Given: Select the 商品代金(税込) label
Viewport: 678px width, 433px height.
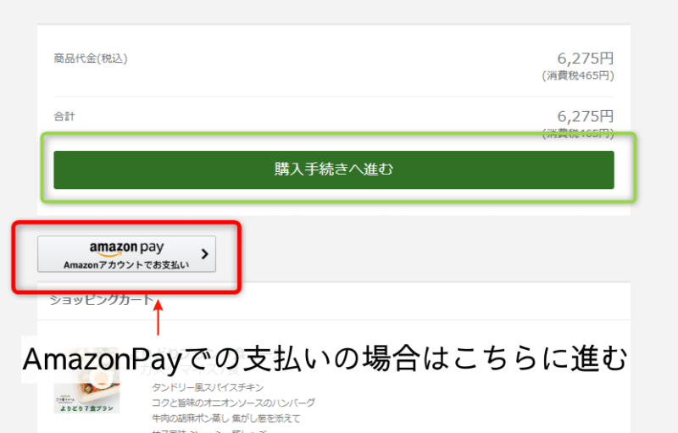Looking at the screenshot, I should coord(91,58).
